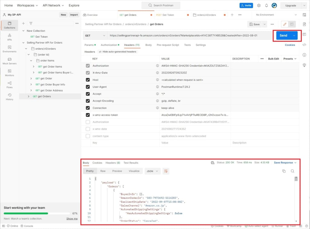Open the Monitors sidebar panel

tap(9, 73)
